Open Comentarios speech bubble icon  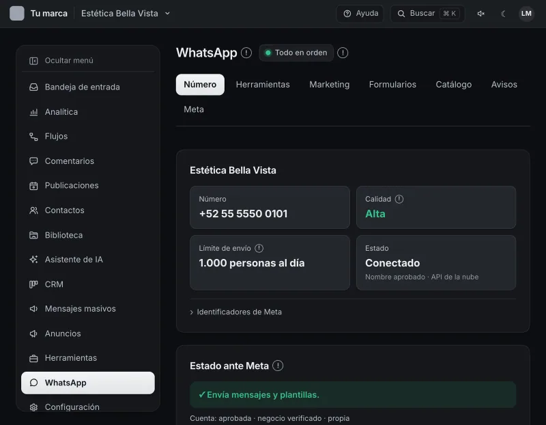(x=33, y=161)
